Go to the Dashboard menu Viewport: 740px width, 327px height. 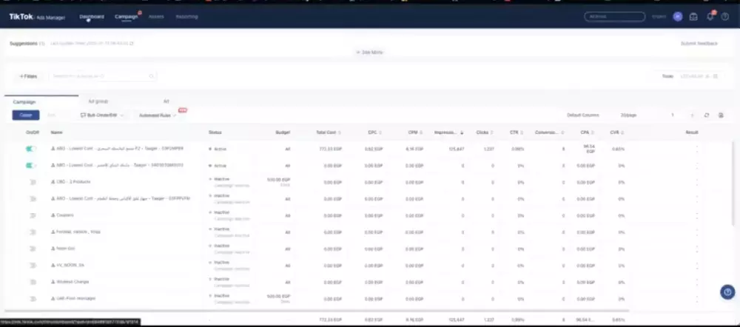[x=92, y=16]
